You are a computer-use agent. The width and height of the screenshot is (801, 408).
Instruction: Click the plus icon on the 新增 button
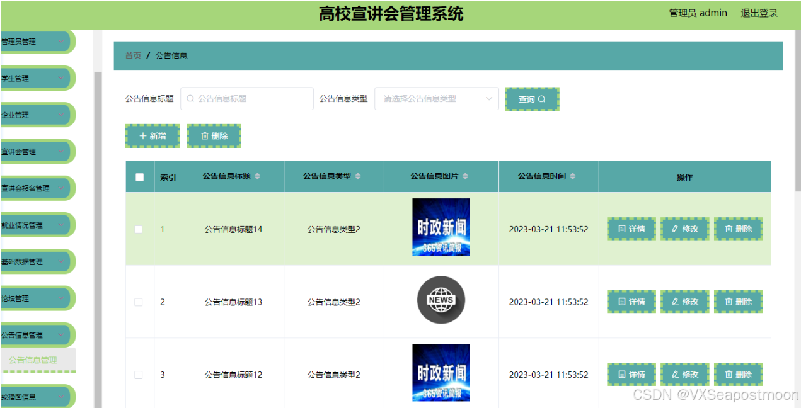click(143, 135)
